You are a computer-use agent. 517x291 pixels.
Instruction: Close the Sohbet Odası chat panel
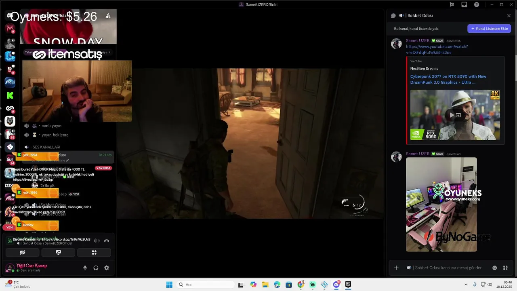(x=509, y=16)
